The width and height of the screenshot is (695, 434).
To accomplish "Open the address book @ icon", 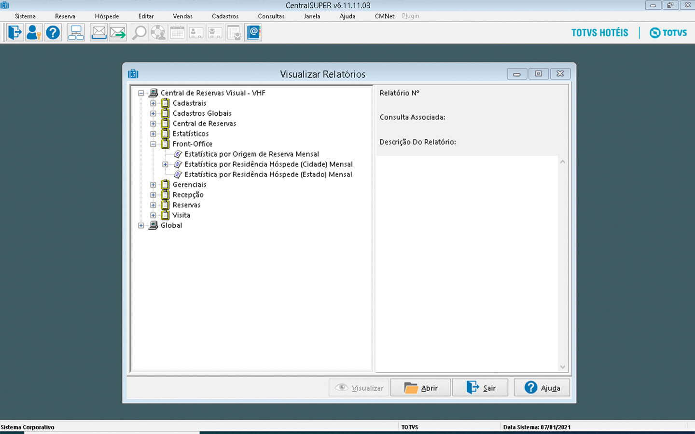I will coord(253,33).
